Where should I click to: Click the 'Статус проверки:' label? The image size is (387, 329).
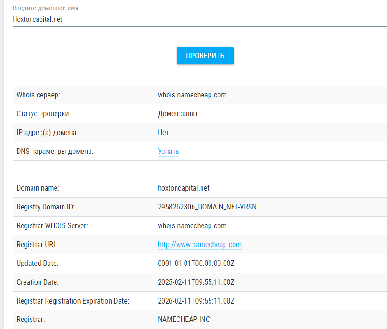(x=43, y=114)
